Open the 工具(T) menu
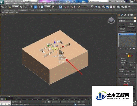 point(15,4)
